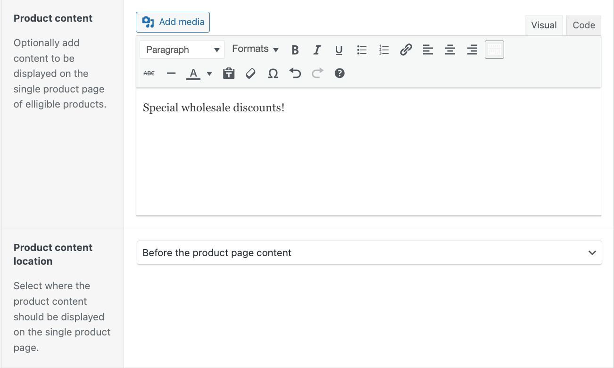Align text to the left
Screen dimensions: 614x368
(428, 50)
